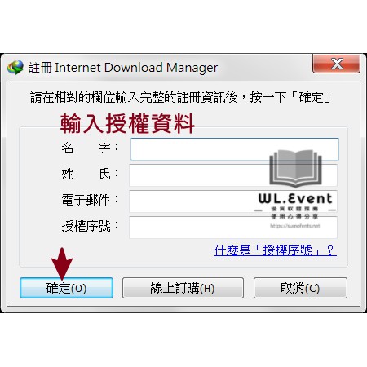Viewport: 367px width, 367px height.
Task: Cancel registration with the 取消(C) button
Action: click(x=300, y=288)
